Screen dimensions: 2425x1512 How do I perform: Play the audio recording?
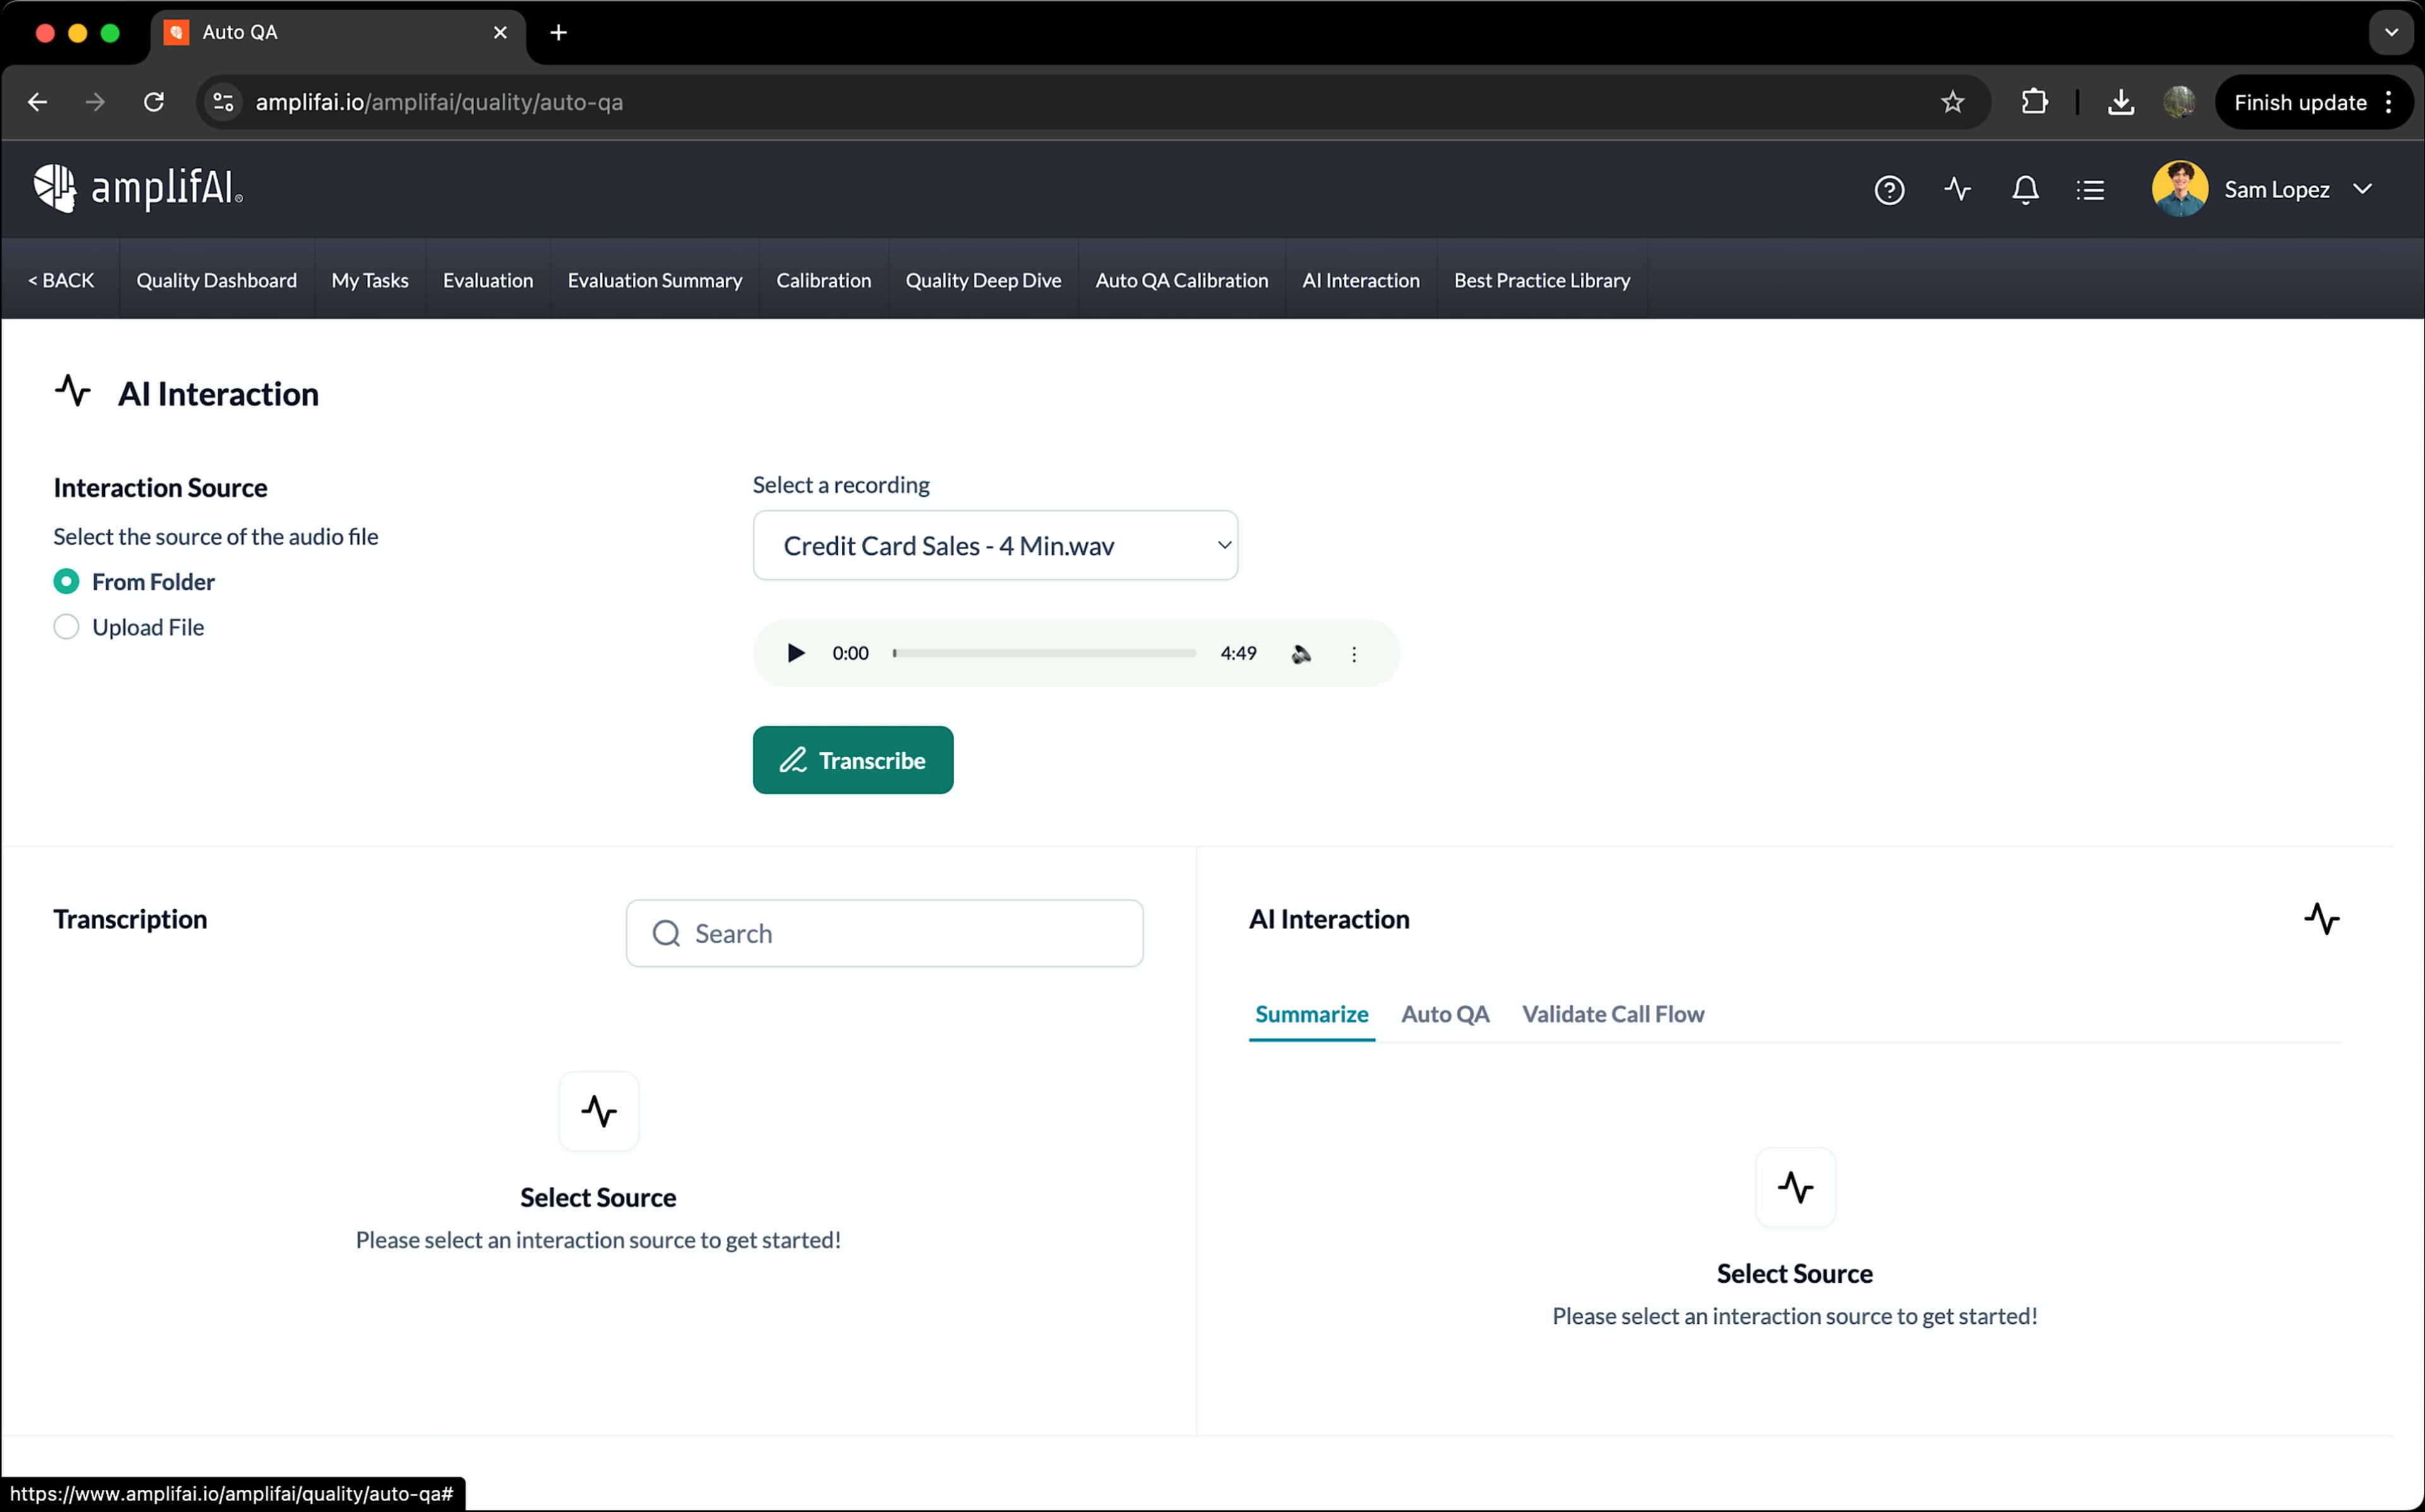(x=795, y=653)
